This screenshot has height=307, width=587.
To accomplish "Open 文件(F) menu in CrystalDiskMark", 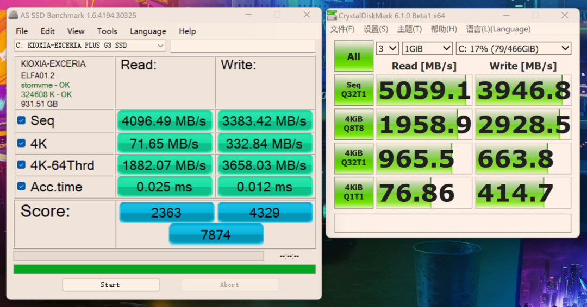I will point(342,29).
